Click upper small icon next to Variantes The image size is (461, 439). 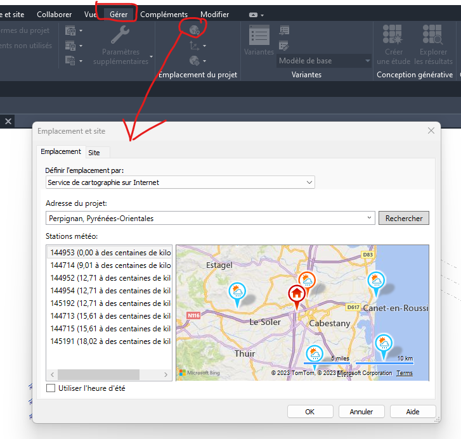click(284, 30)
